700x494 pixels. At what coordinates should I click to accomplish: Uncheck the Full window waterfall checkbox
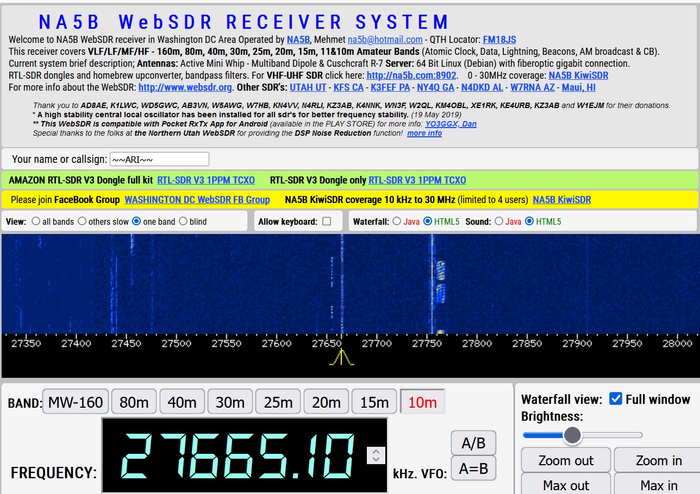tap(616, 399)
